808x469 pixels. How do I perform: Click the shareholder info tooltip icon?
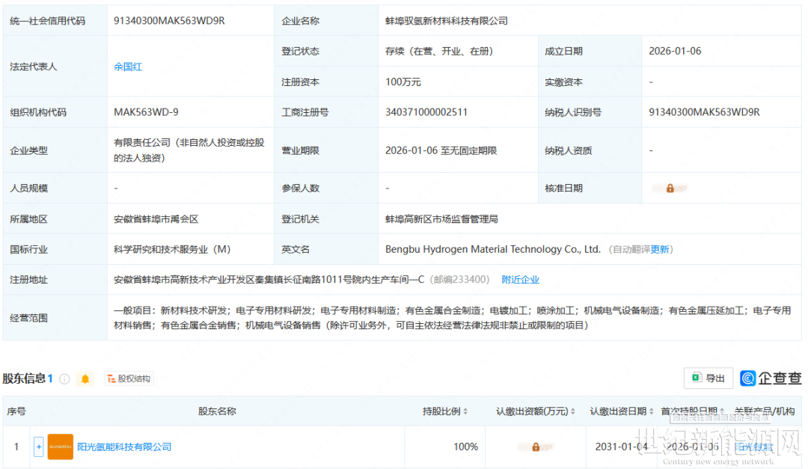click(x=64, y=379)
